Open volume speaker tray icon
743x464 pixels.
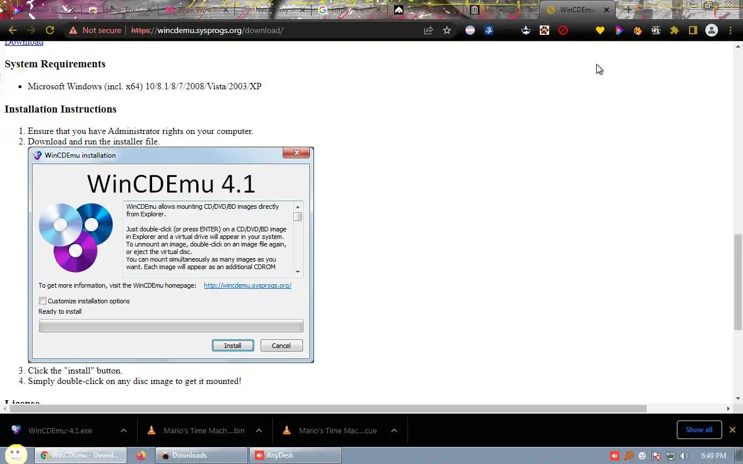click(684, 456)
